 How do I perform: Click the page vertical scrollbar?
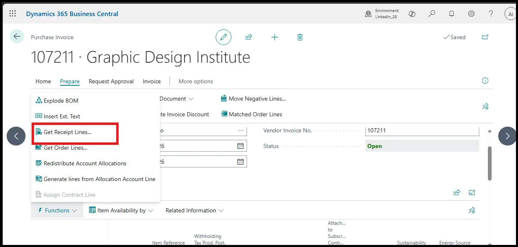[490, 163]
